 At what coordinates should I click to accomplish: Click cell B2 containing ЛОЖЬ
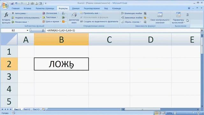(x=61, y=64)
